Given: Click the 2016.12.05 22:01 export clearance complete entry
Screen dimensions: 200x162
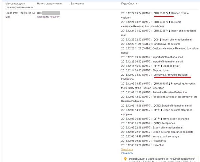Looking at the screenshot, I should pyautogui.click(x=157, y=132).
